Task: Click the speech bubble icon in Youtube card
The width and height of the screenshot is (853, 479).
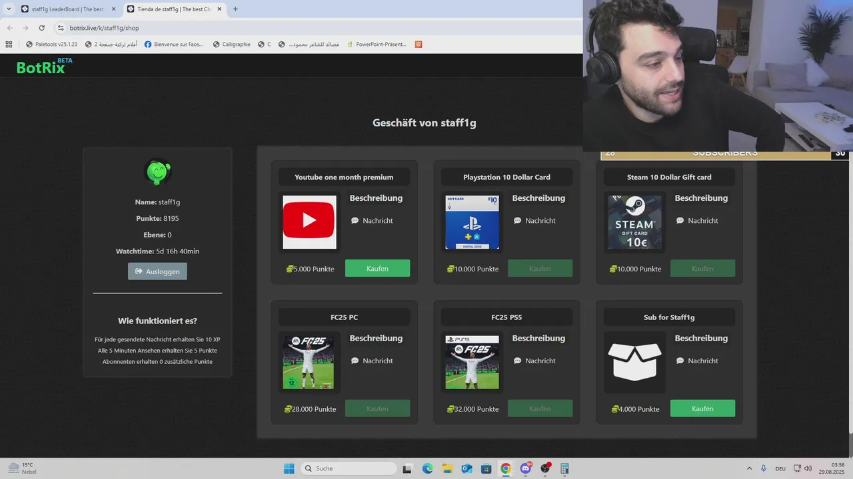Action: coord(355,220)
